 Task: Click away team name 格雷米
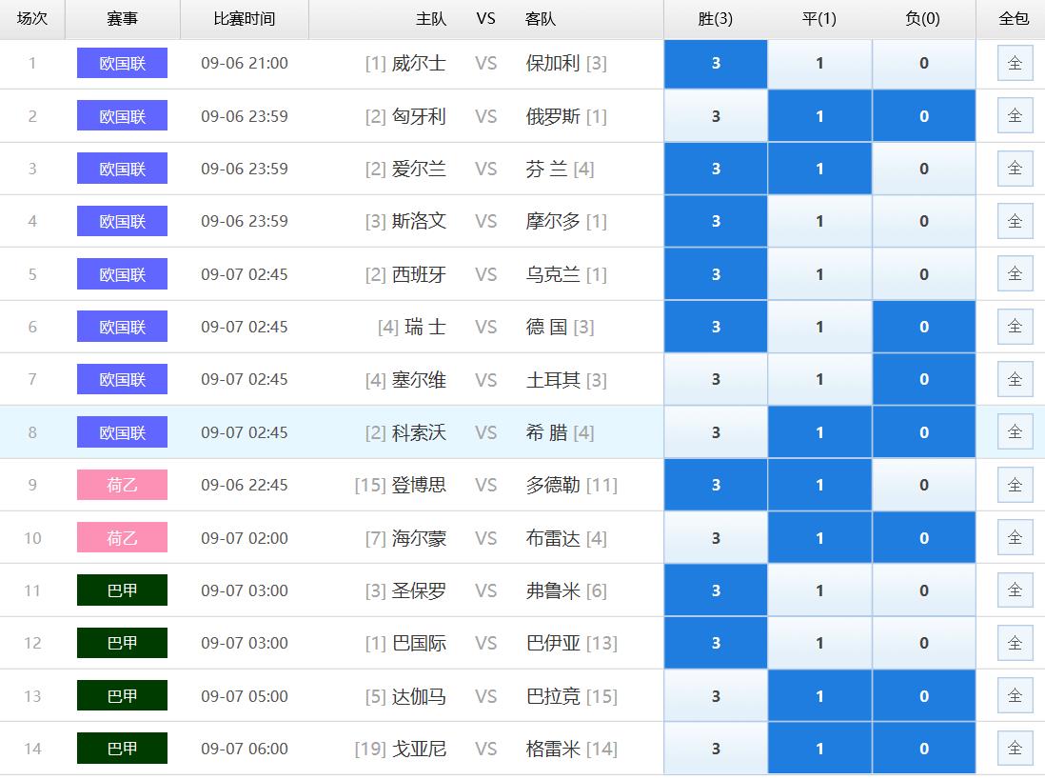pyautogui.click(x=553, y=749)
